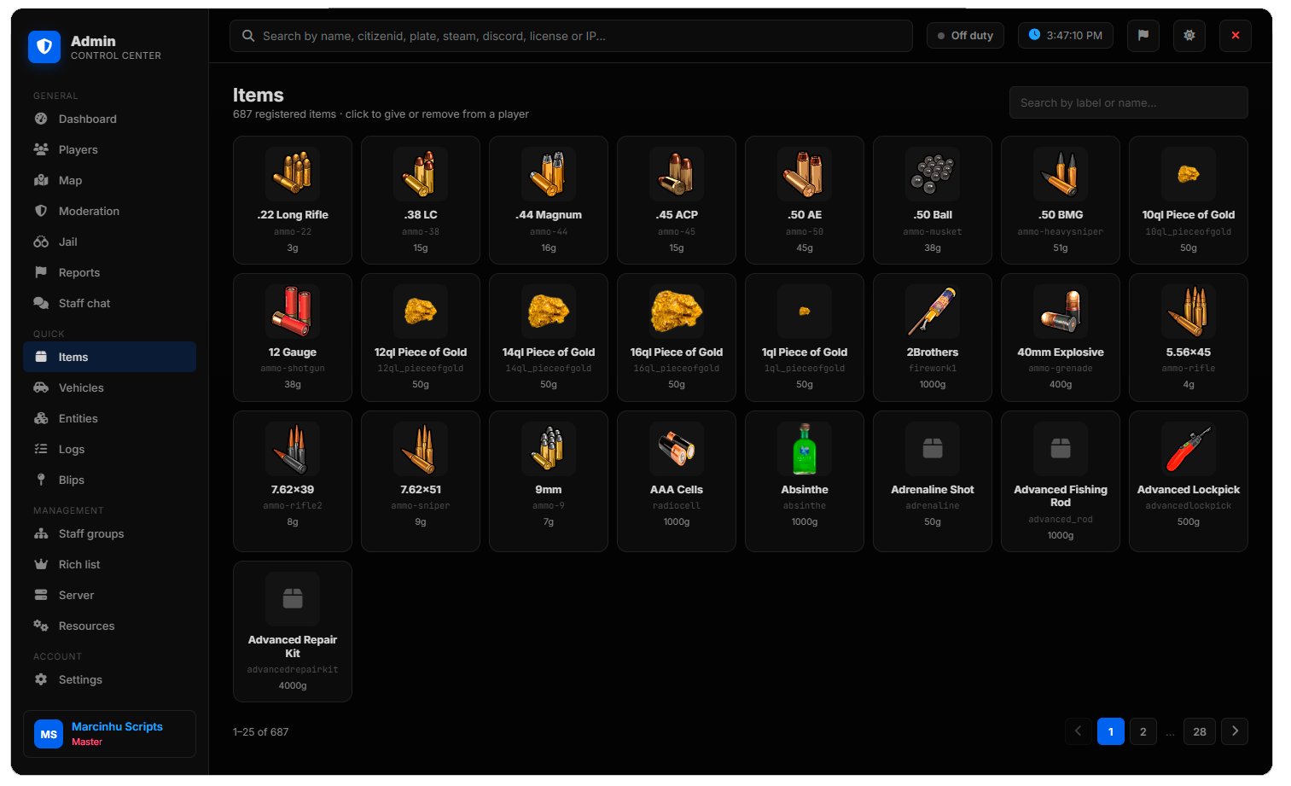1291x786 pixels.
Task: Click the Vehicles car icon
Action: coord(41,387)
